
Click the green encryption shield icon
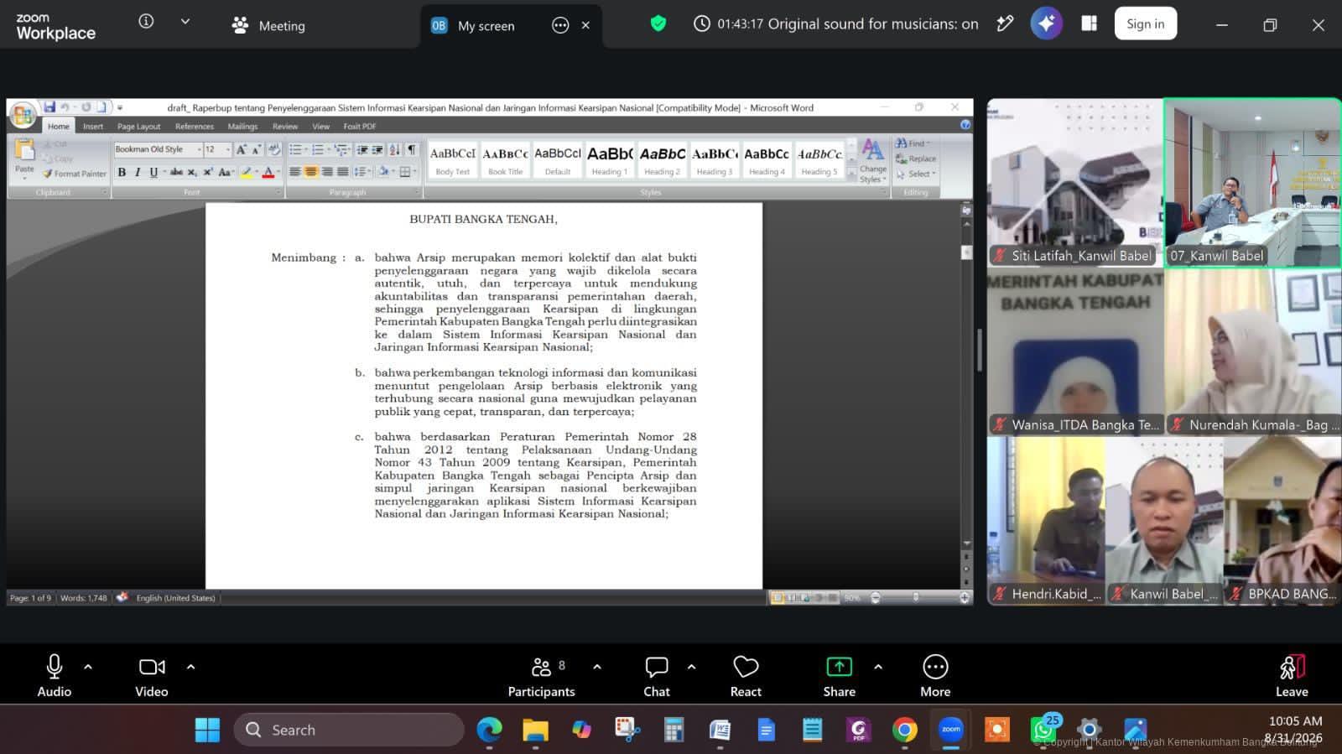tap(658, 23)
